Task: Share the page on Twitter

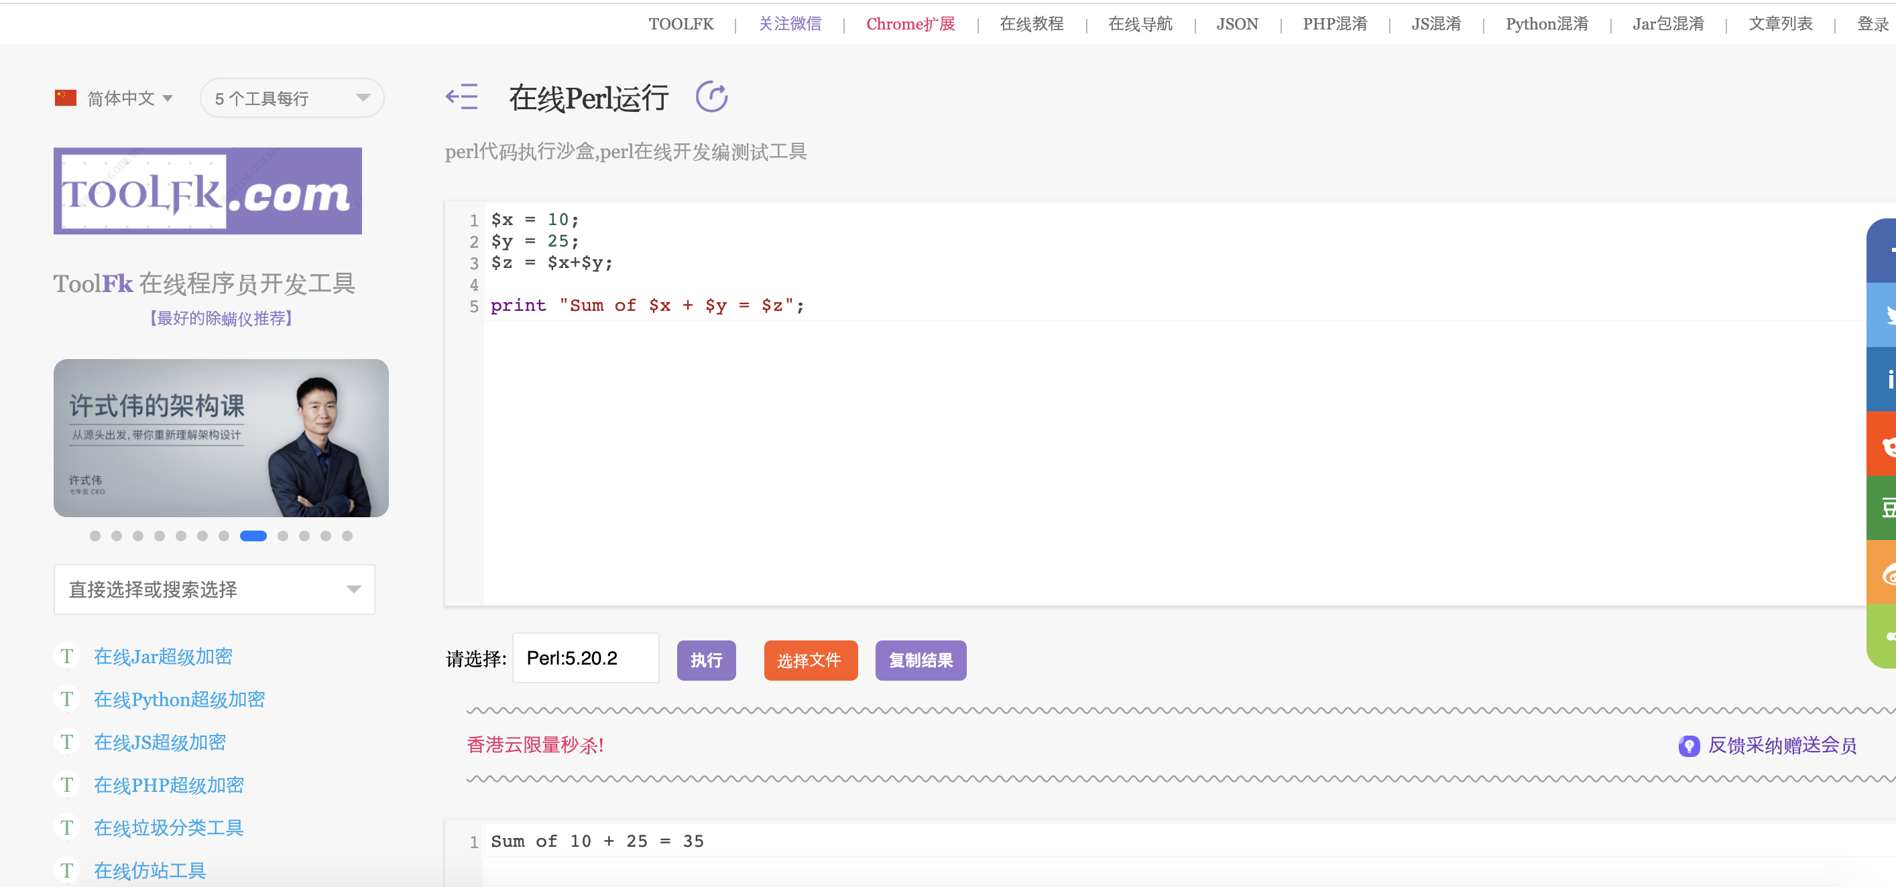Action: coord(1887,314)
